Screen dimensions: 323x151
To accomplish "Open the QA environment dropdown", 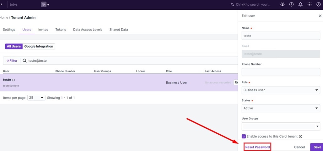I will tap(45, 4).
